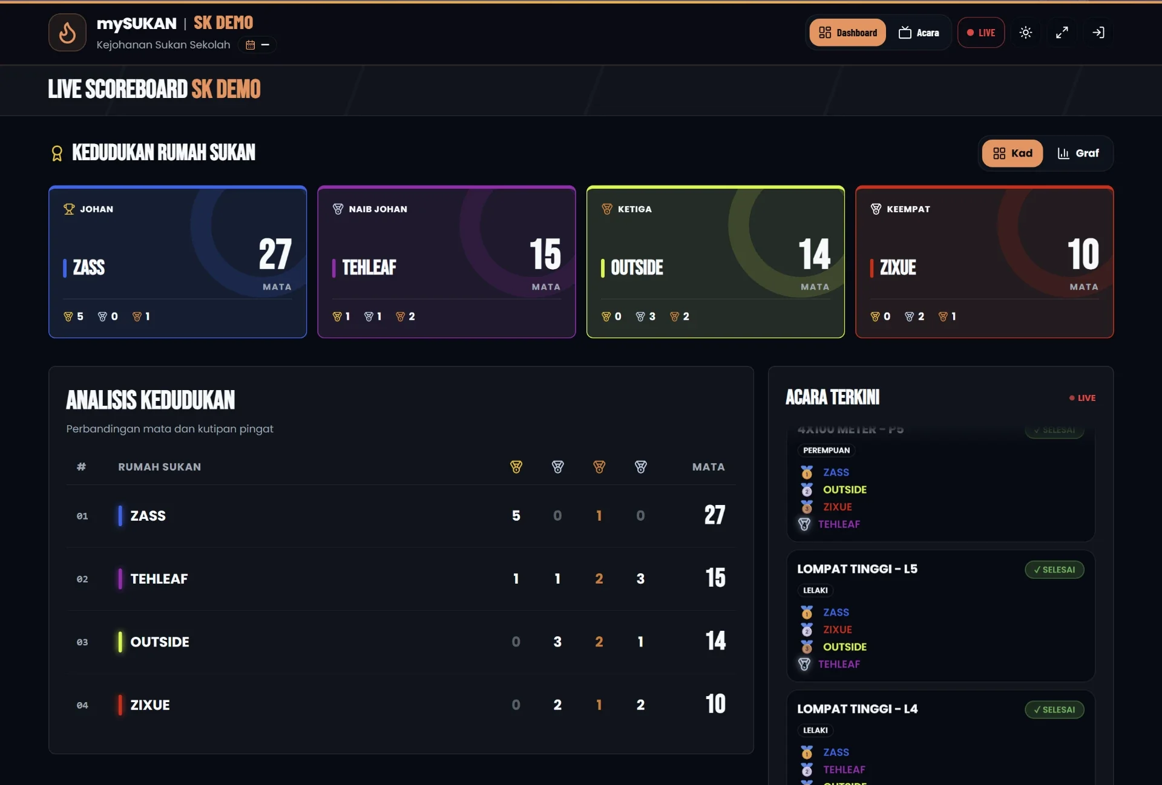Click the silver medal count on OUTSIDE card

pyautogui.click(x=645, y=316)
